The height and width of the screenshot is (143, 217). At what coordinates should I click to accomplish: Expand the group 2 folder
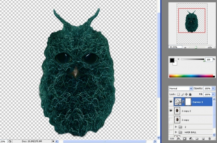tap(176, 127)
